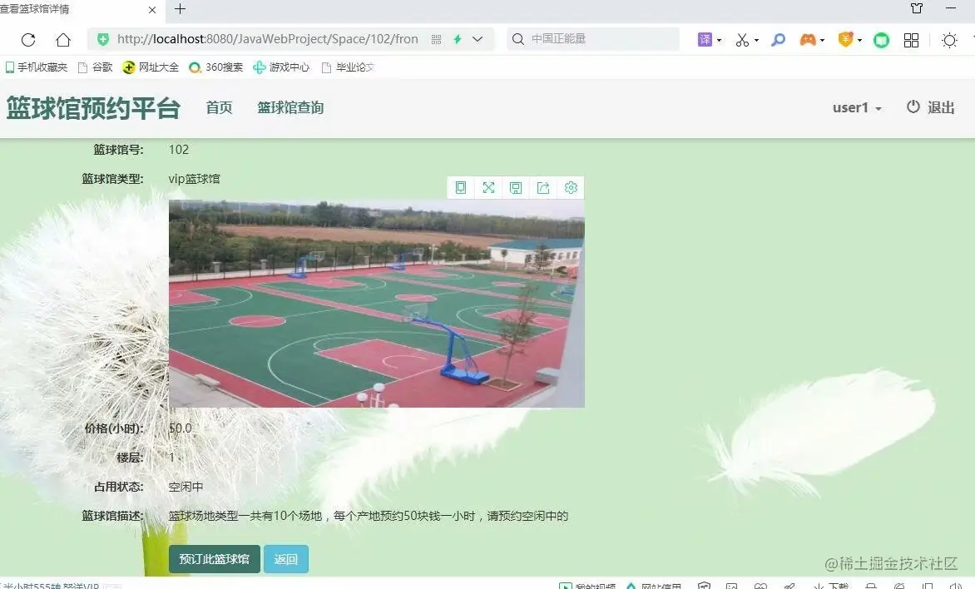Screen dimensions: 975x589
Task: Click the 占用状态 label
Action: tap(119, 487)
